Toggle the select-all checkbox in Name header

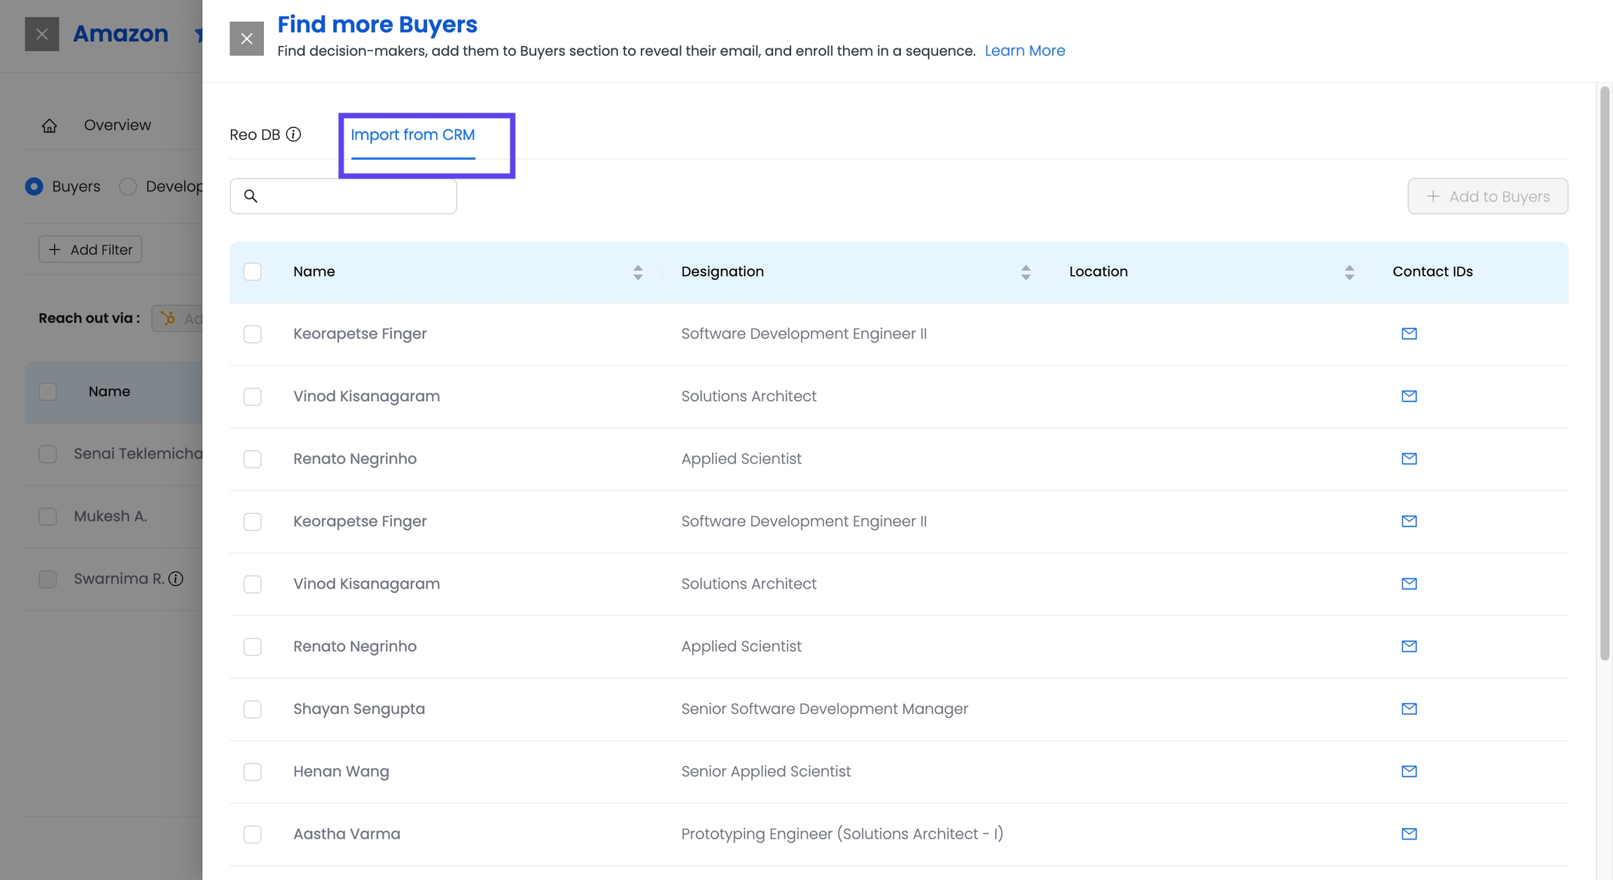point(252,272)
